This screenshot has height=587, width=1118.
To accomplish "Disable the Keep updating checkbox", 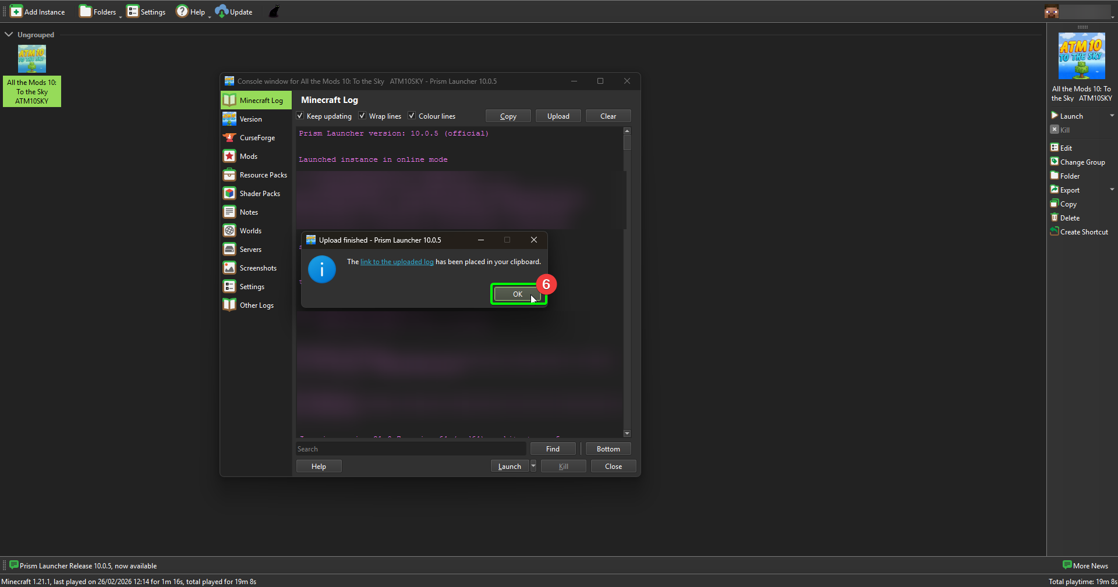I will point(300,116).
